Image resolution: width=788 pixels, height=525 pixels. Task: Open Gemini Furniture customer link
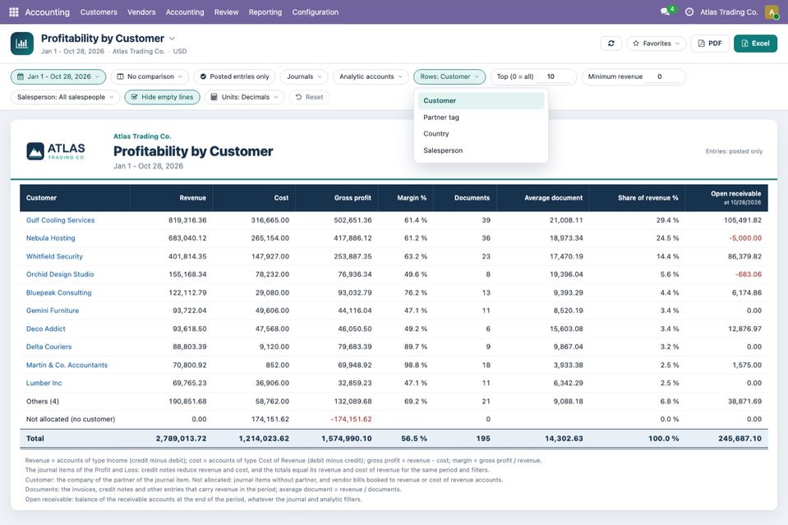(x=53, y=311)
